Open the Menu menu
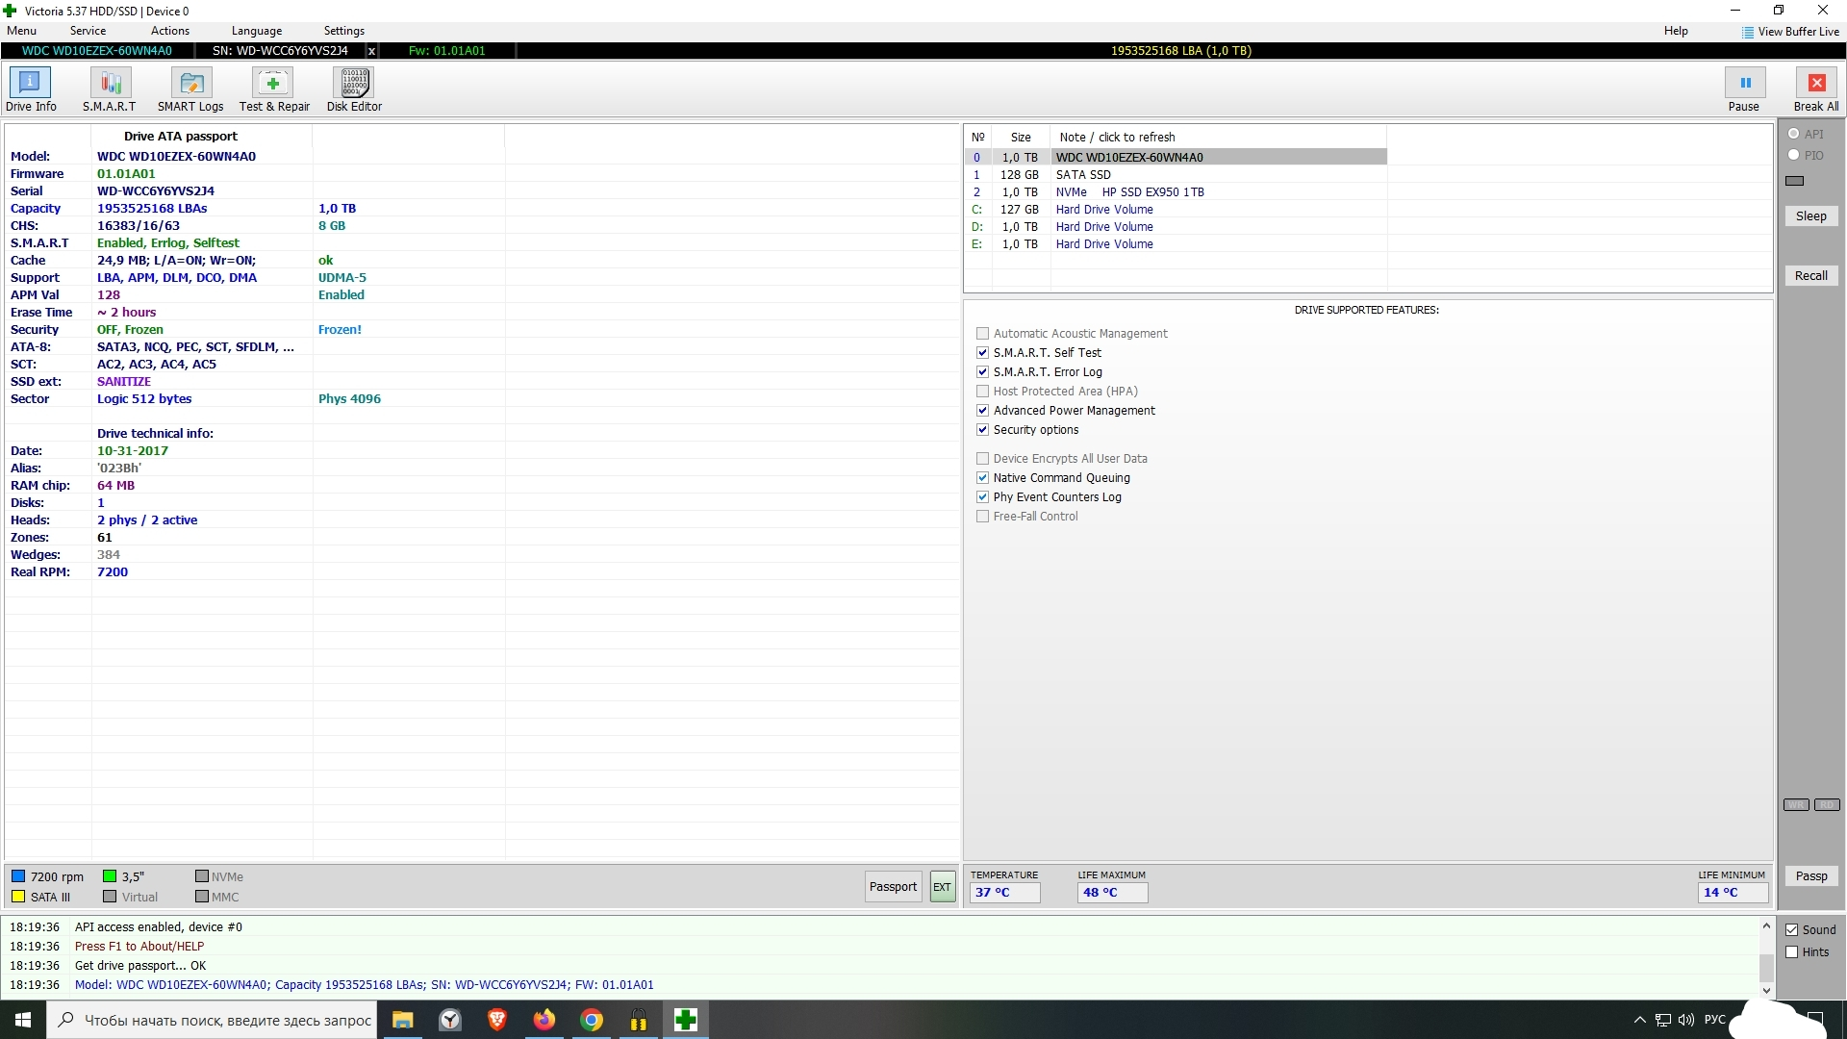This screenshot has width=1847, height=1039. 21,31
